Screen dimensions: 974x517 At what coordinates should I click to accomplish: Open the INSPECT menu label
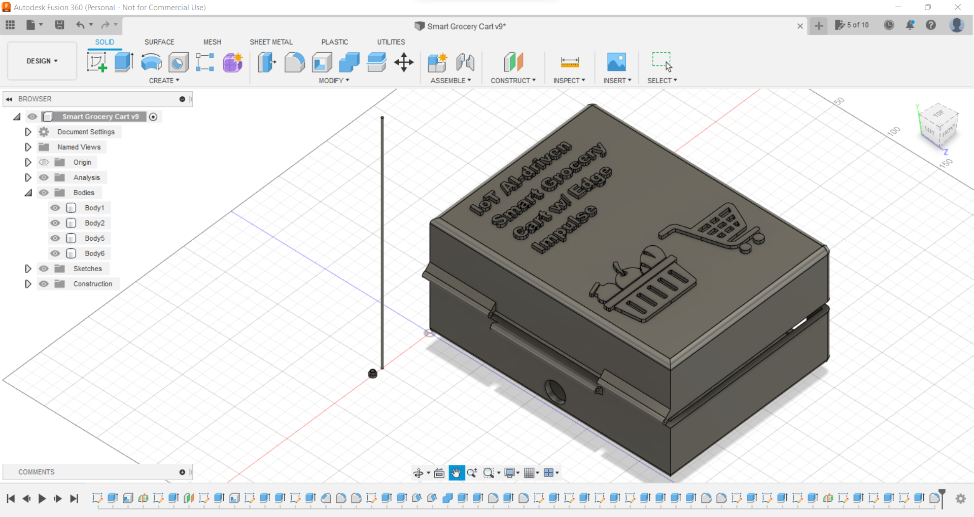pyautogui.click(x=569, y=81)
